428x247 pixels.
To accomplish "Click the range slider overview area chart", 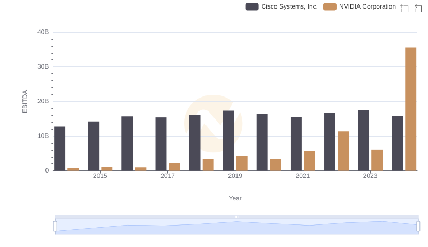I will 236,227.
